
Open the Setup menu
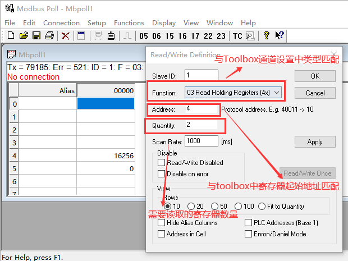pyautogui.click(x=97, y=23)
